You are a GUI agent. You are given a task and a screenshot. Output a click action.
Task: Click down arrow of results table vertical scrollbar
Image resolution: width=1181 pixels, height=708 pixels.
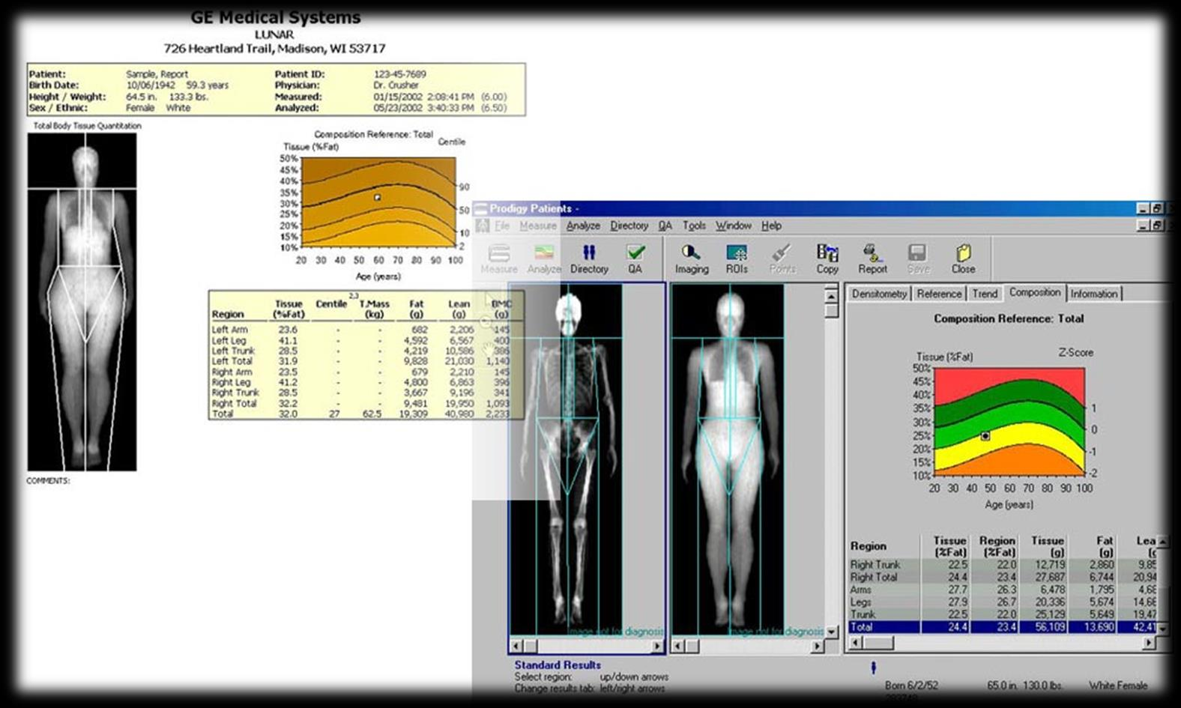[1163, 628]
